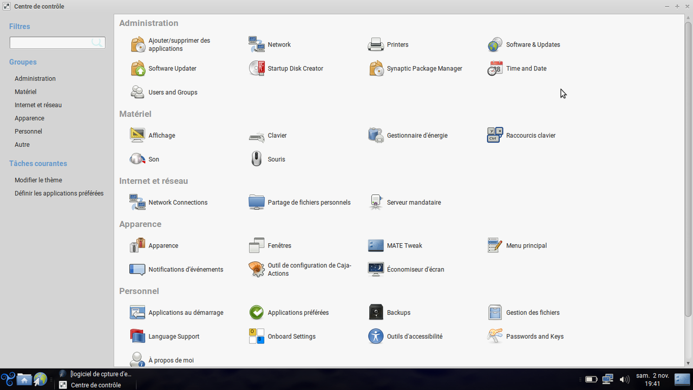Viewport: 693px width, 390px height.
Task: Open Synaptic Package Manager
Action: pyautogui.click(x=415, y=68)
